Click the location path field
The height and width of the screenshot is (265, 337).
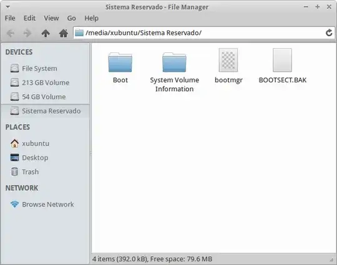(x=204, y=33)
